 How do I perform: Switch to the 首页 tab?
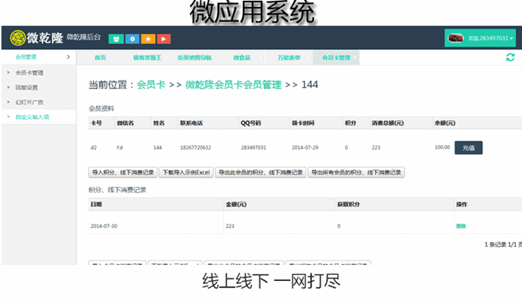(x=100, y=58)
